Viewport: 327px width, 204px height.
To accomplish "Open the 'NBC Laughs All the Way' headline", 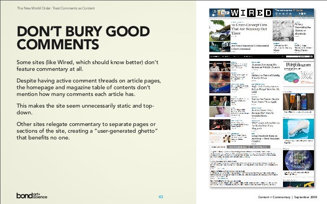I will pyautogui.click(x=265, y=126).
